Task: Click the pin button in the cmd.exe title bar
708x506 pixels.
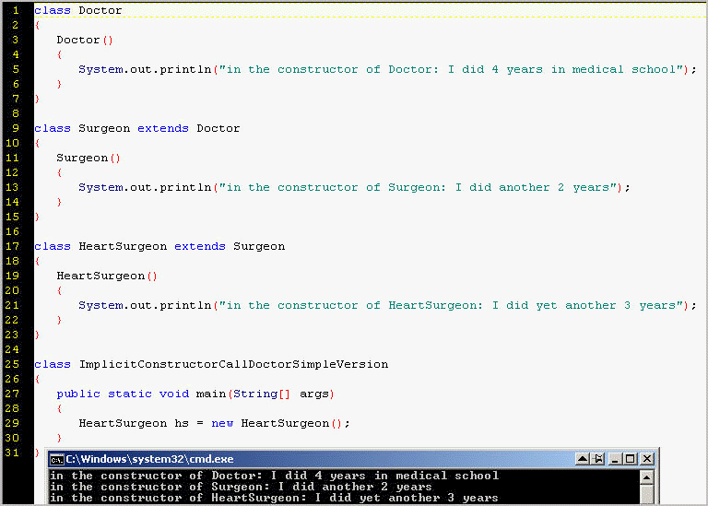Action: point(598,459)
